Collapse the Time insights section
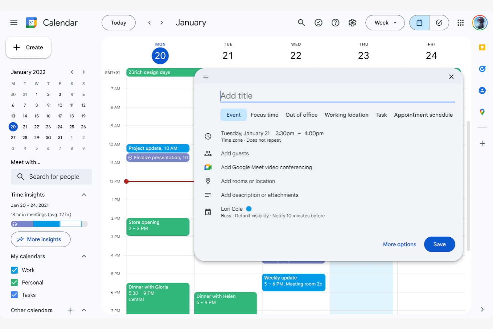Image resolution: width=493 pixels, height=329 pixels. [x=84, y=194]
